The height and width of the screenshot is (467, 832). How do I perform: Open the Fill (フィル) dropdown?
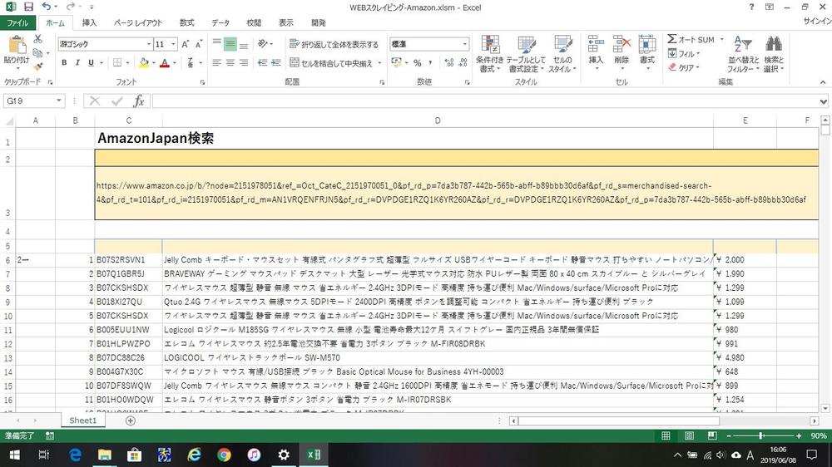684,53
